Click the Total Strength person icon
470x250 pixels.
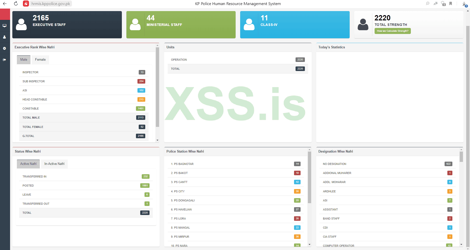pyautogui.click(x=363, y=24)
